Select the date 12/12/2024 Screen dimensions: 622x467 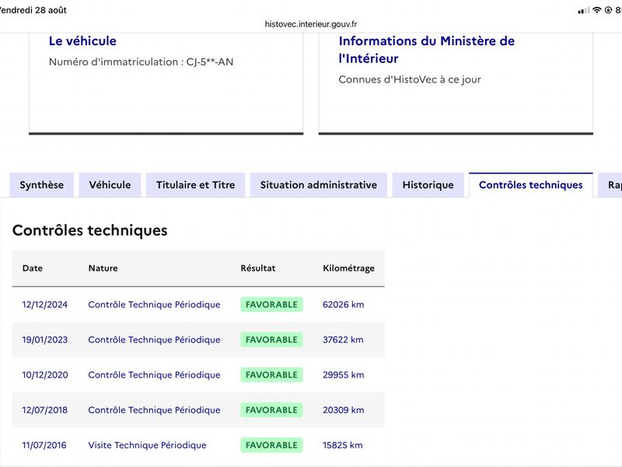[x=45, y=304]
